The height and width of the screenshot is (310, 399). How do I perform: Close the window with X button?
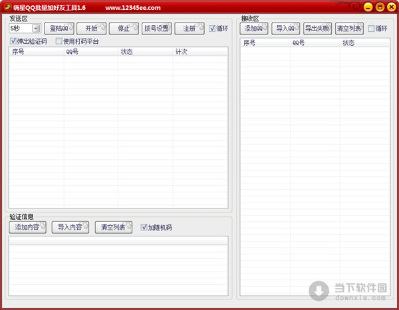pyautogui.click(x=392, y=7)
